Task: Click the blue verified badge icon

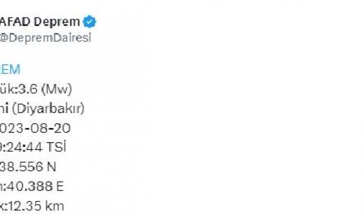Action: (89, 22)
